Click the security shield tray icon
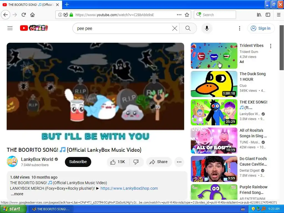This screenshot has width=284, height=213. pyautogui.click(x=253, y=209)
